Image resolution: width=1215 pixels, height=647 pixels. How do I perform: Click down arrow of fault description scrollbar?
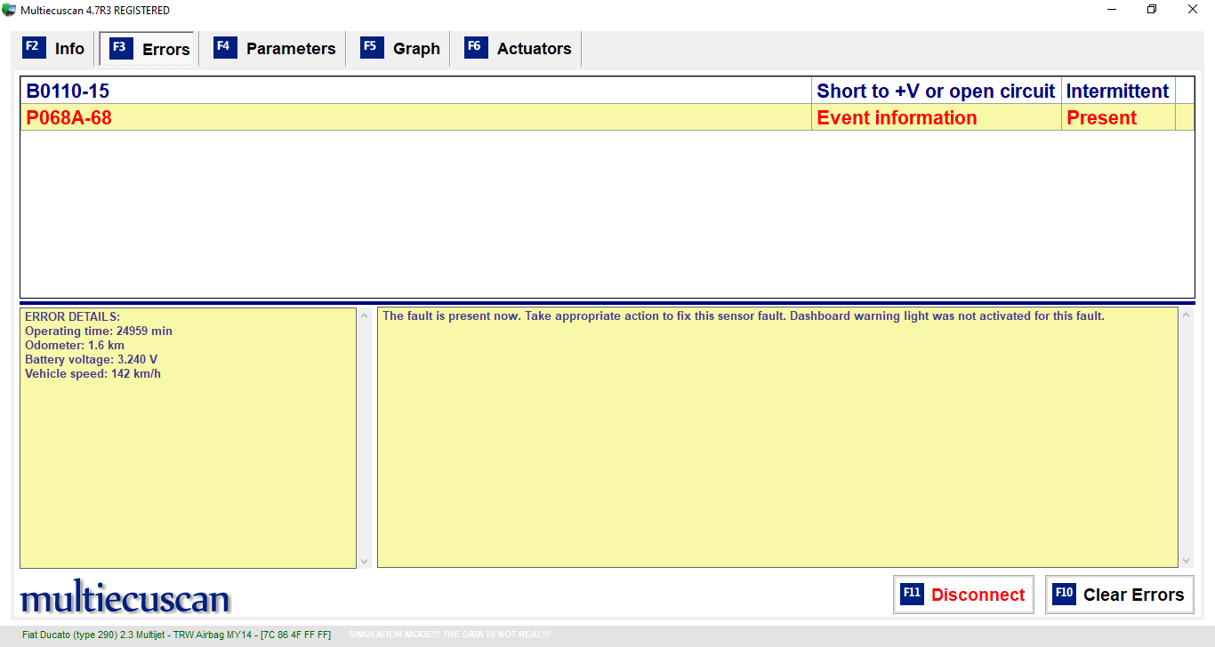click(x=1186, y=561)
